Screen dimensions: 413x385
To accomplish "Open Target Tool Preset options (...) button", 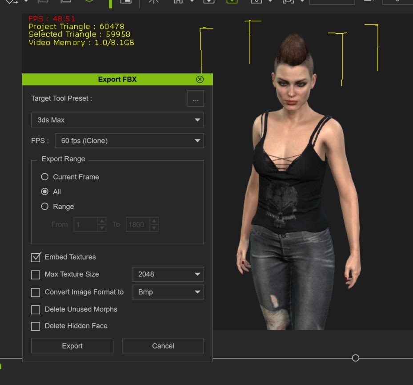I will pyautogui.click(x=196, y=98).
